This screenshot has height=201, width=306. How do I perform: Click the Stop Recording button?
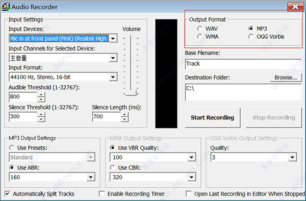click(x=274, y=118)
